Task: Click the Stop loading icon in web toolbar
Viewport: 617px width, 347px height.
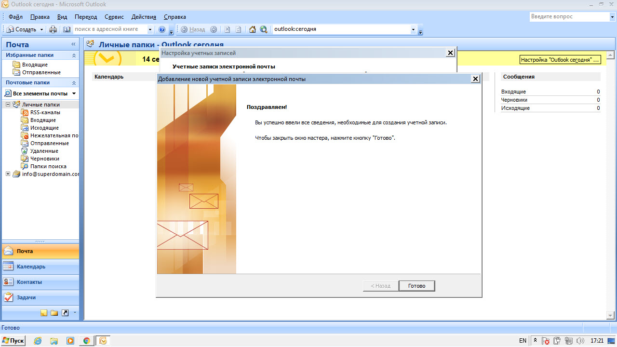Action: coord(228,29)
